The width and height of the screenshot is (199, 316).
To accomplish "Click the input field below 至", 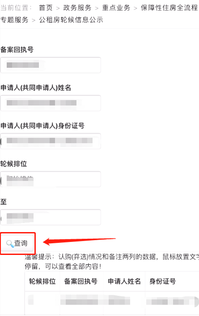I will click(x=51, y=217).
